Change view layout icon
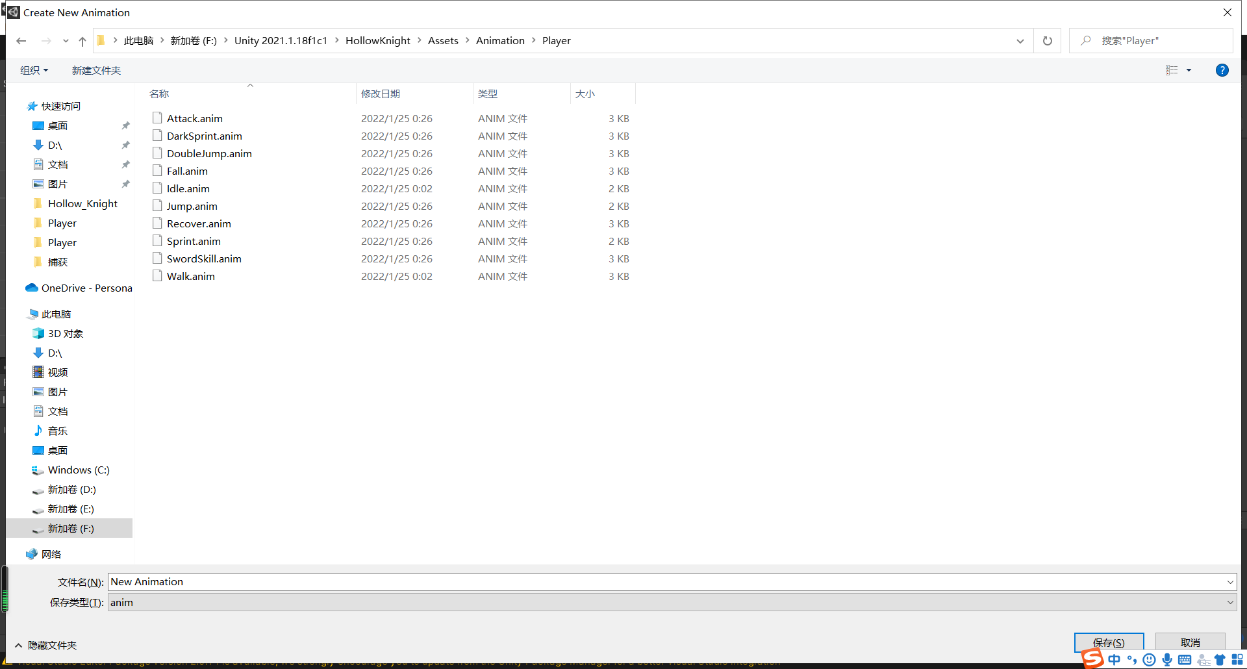The height and width of the screenshot is (669, 1247). pos(1172,70)
